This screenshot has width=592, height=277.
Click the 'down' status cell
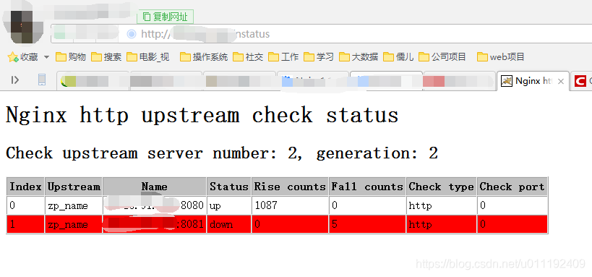pos(229,224)
